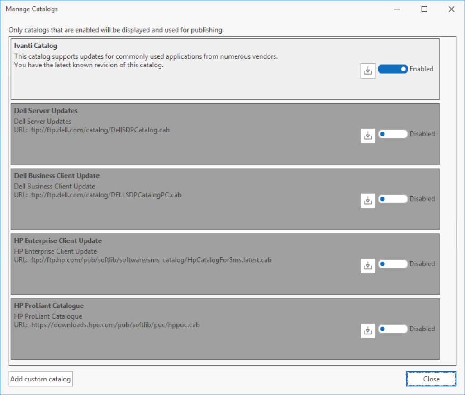This screenshot has width=465, height=395.
Task: Close the dialog using title bar X
Action: (x=451, y=9)
